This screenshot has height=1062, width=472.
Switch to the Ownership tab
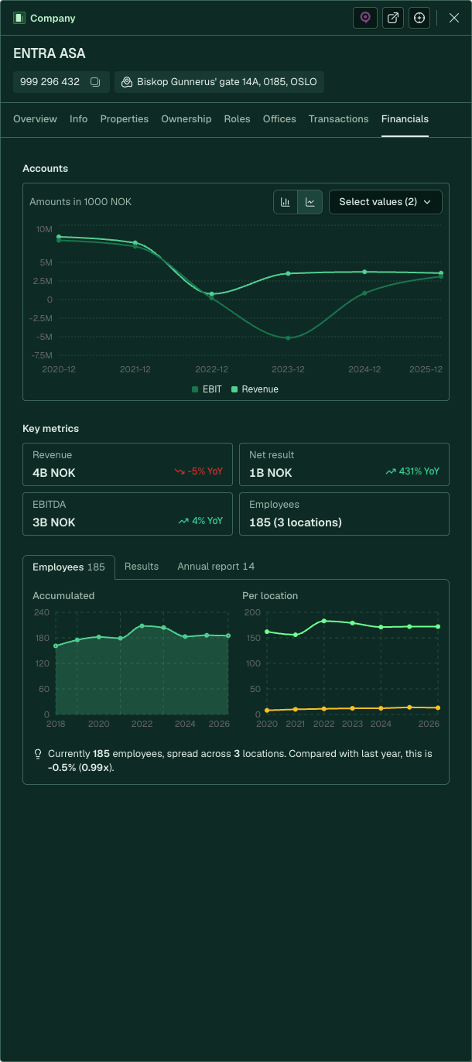[x=186, y=119]
